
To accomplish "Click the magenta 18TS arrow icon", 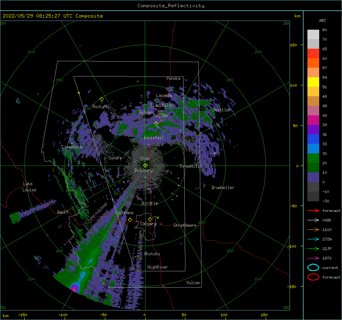I will pos(313,258).
